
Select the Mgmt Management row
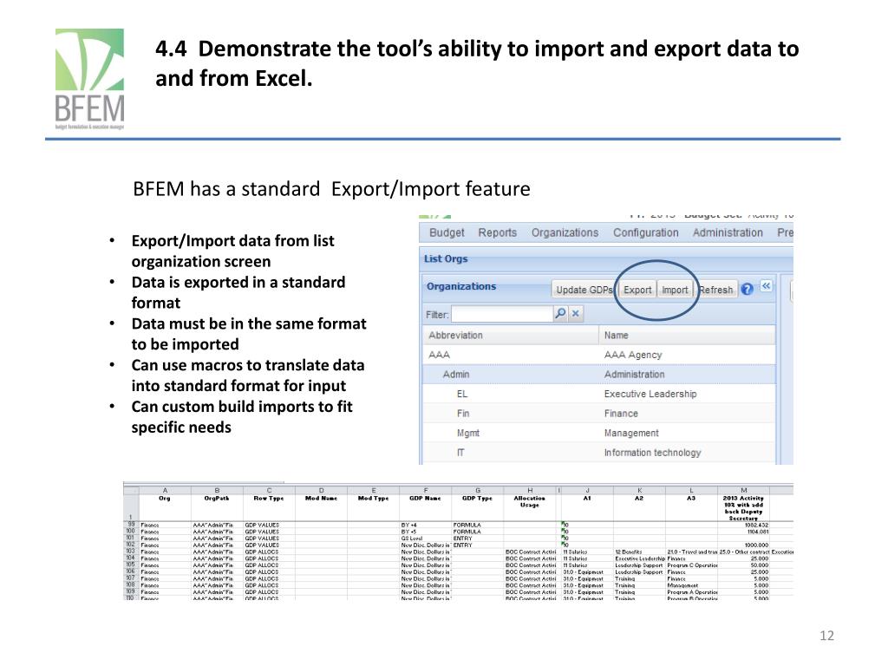(x=598, y=434)
